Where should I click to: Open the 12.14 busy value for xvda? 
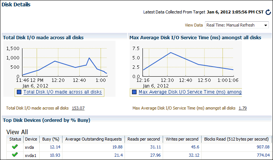pyautogui.click(x=55, y=147)
